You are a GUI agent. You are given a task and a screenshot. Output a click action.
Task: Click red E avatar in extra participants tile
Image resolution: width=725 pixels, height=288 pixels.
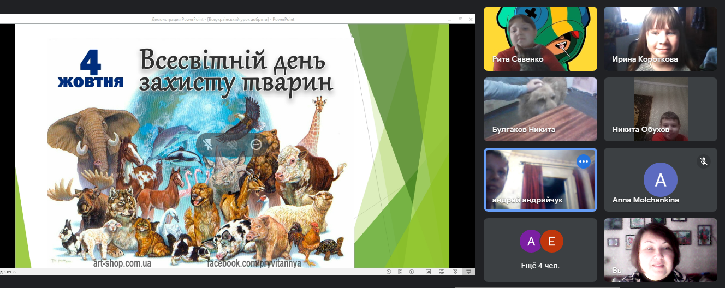coord(551,242)
